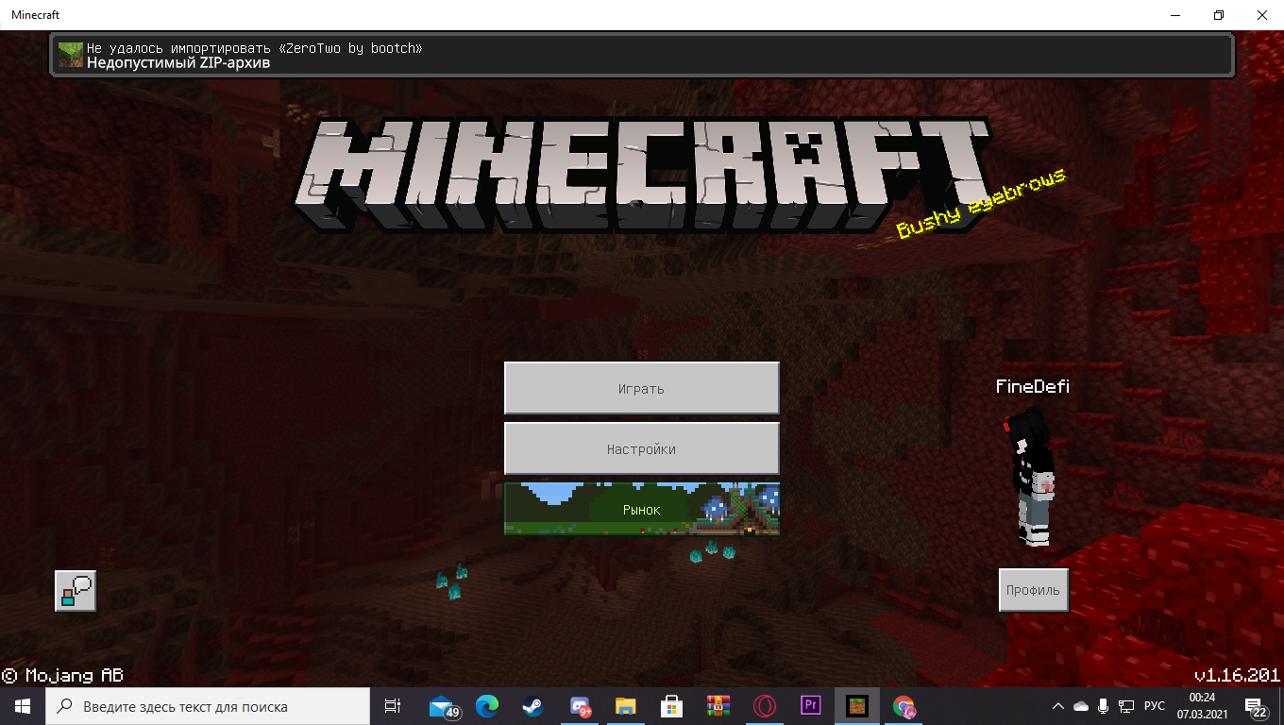Screen dimensions: 1284x725
Task: Open Opera browser from taskbar
Action: pyautogui.click(x=765, y=706)
